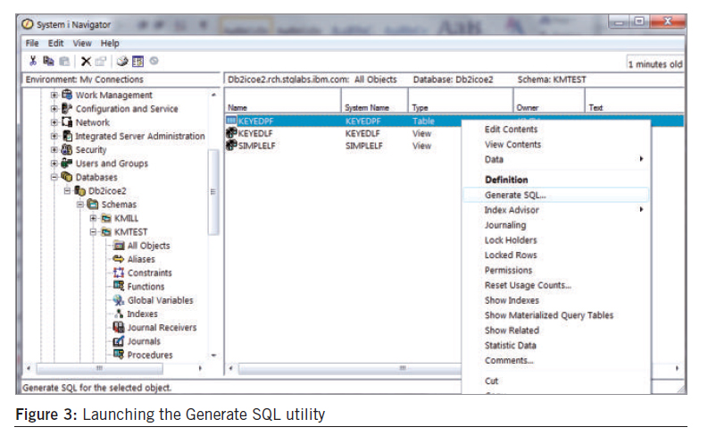Click the Delete X toolbar icon

click(x=86, y=61)
